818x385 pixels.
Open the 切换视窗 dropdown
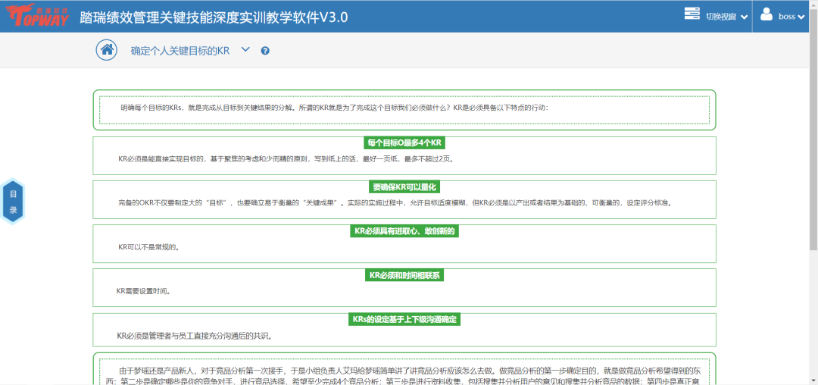pyautogui.click(x=726, y=17)
